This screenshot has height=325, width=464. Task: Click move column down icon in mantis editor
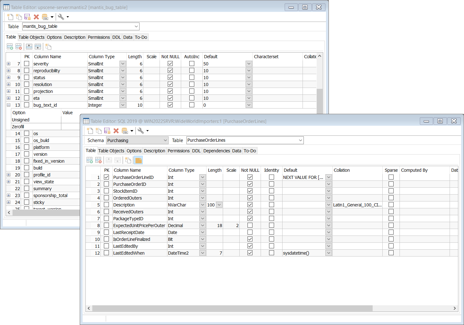point(38,47)
